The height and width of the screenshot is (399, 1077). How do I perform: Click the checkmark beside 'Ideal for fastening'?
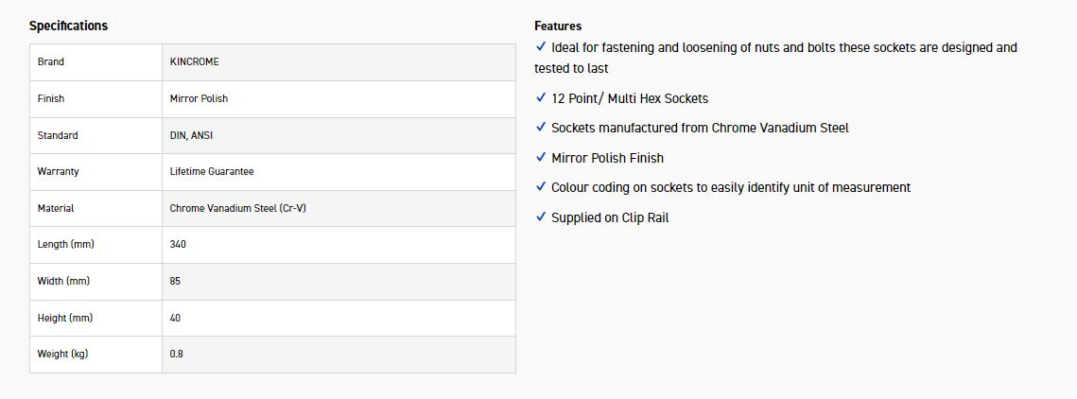[541, 46]
